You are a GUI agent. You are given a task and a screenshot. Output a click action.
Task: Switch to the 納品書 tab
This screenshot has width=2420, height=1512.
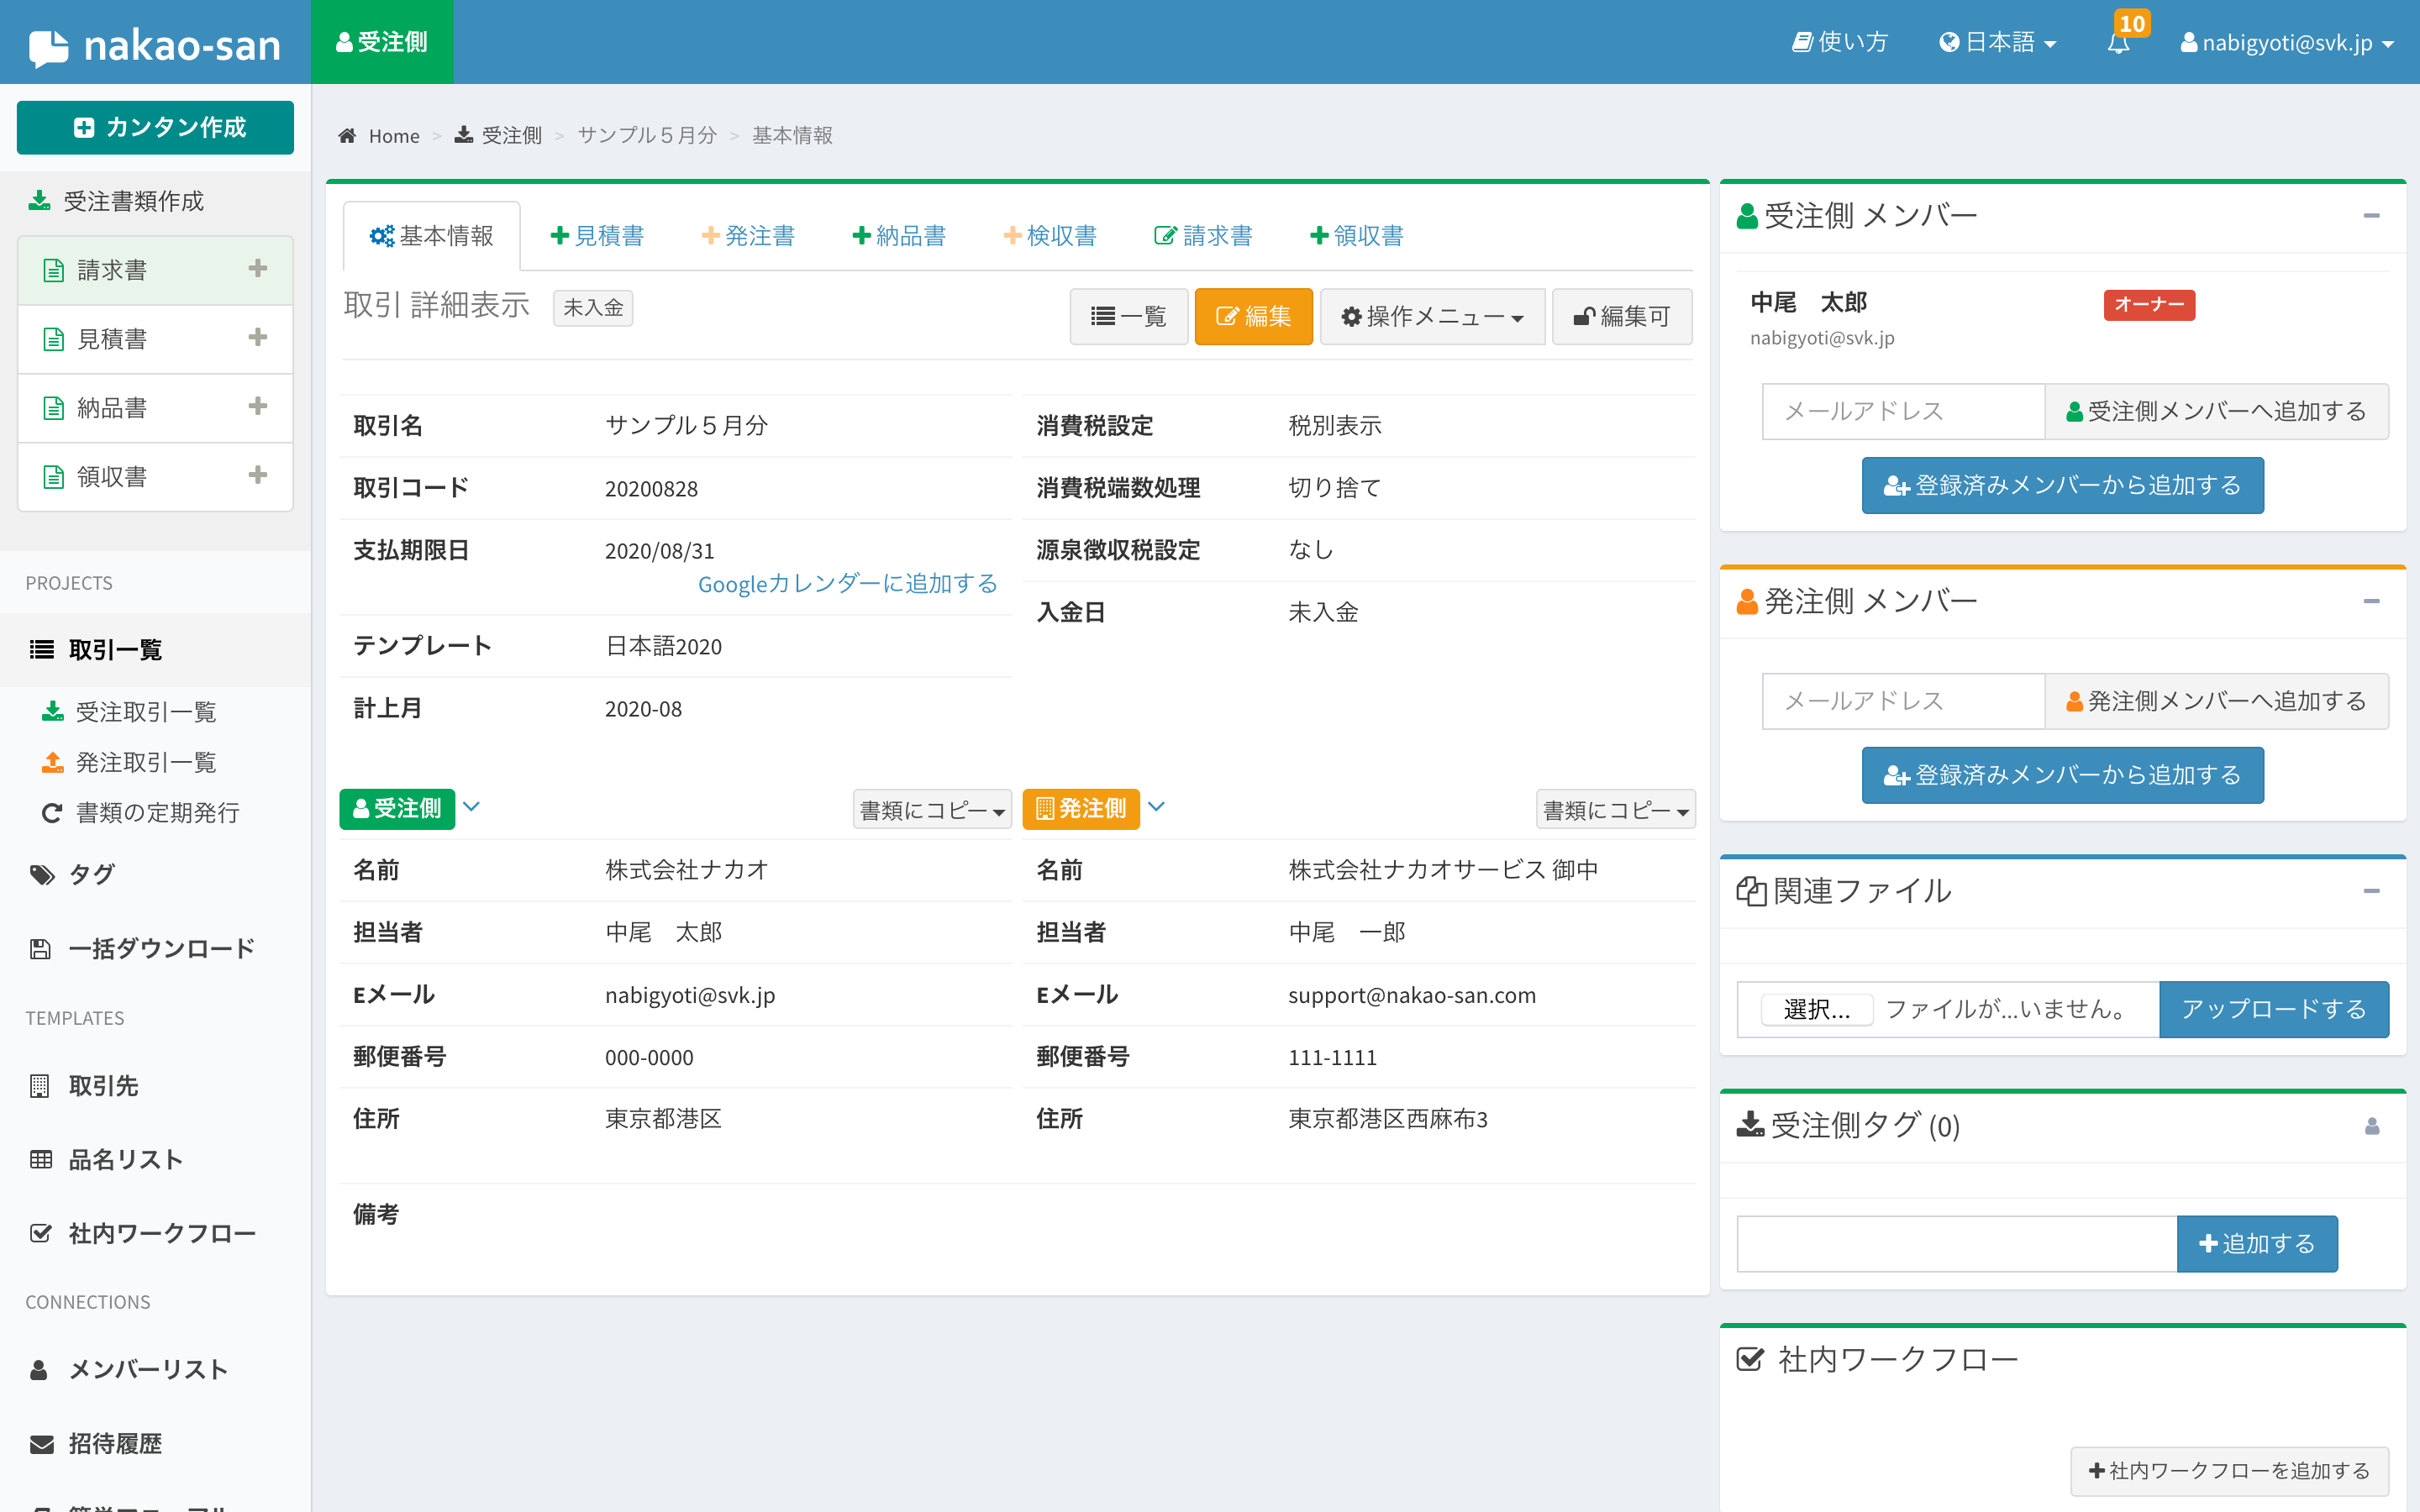click(x=899, y=236)
